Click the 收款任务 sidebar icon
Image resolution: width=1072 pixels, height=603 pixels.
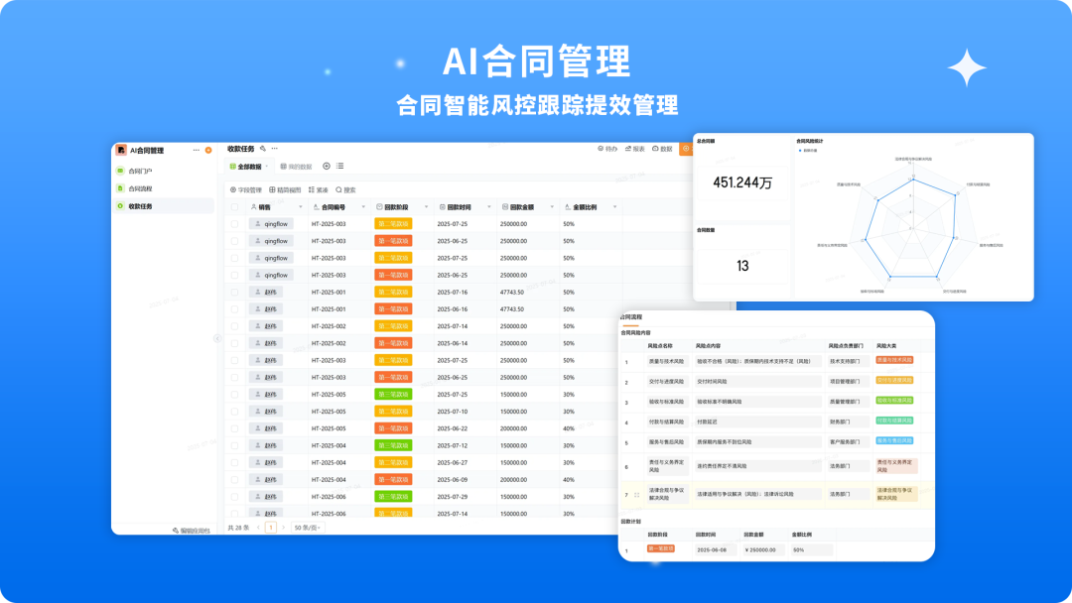pos(120,205)
